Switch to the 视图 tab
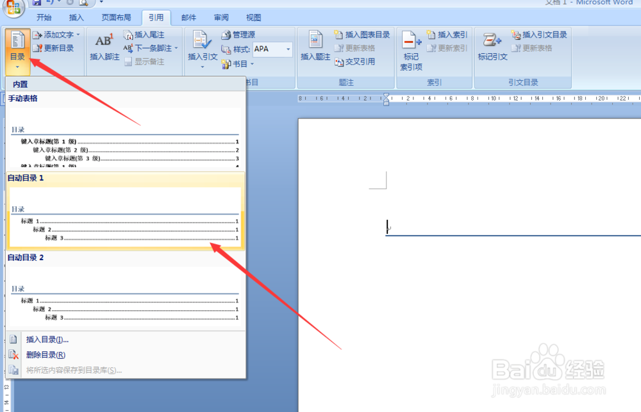 (253, 17)
